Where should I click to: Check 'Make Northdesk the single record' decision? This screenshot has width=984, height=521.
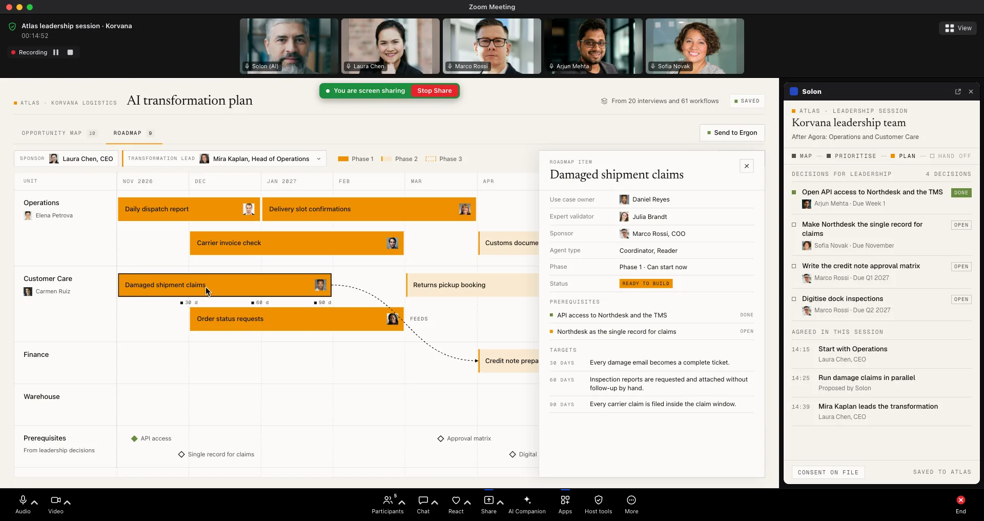(794, 225)
